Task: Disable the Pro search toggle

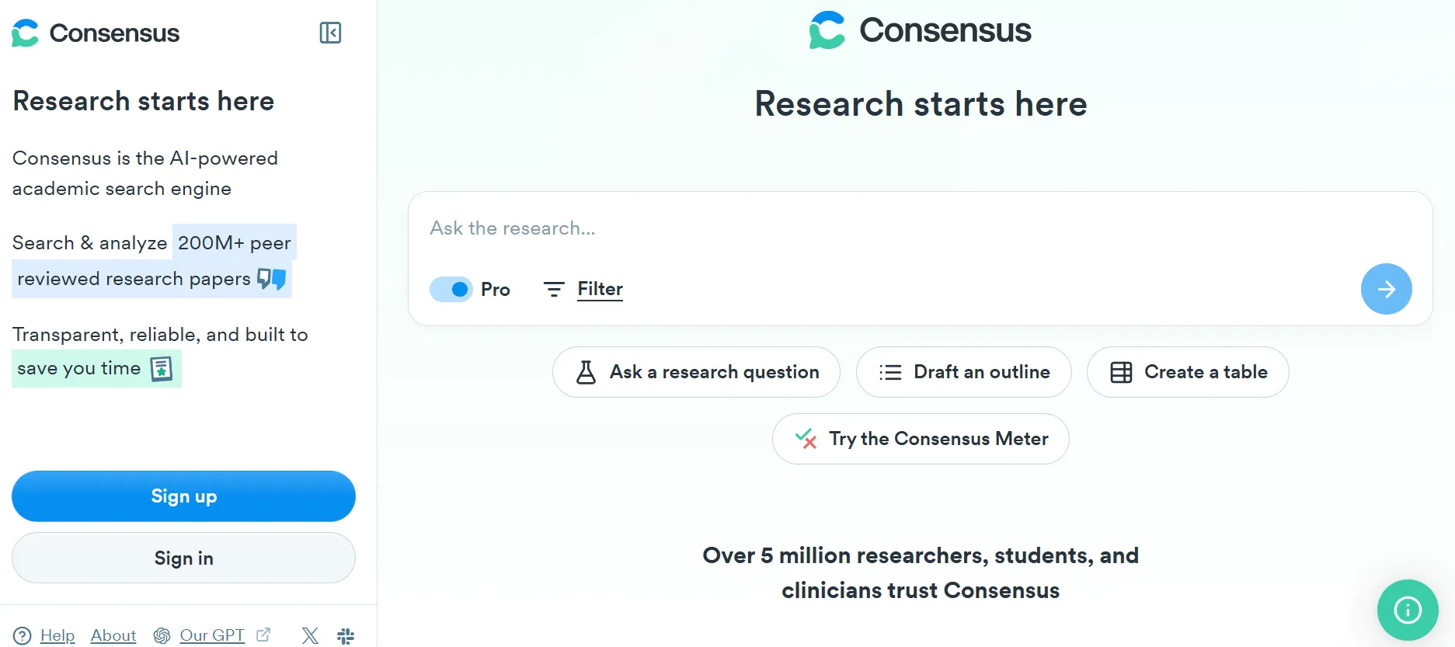Action: [451, 288]
